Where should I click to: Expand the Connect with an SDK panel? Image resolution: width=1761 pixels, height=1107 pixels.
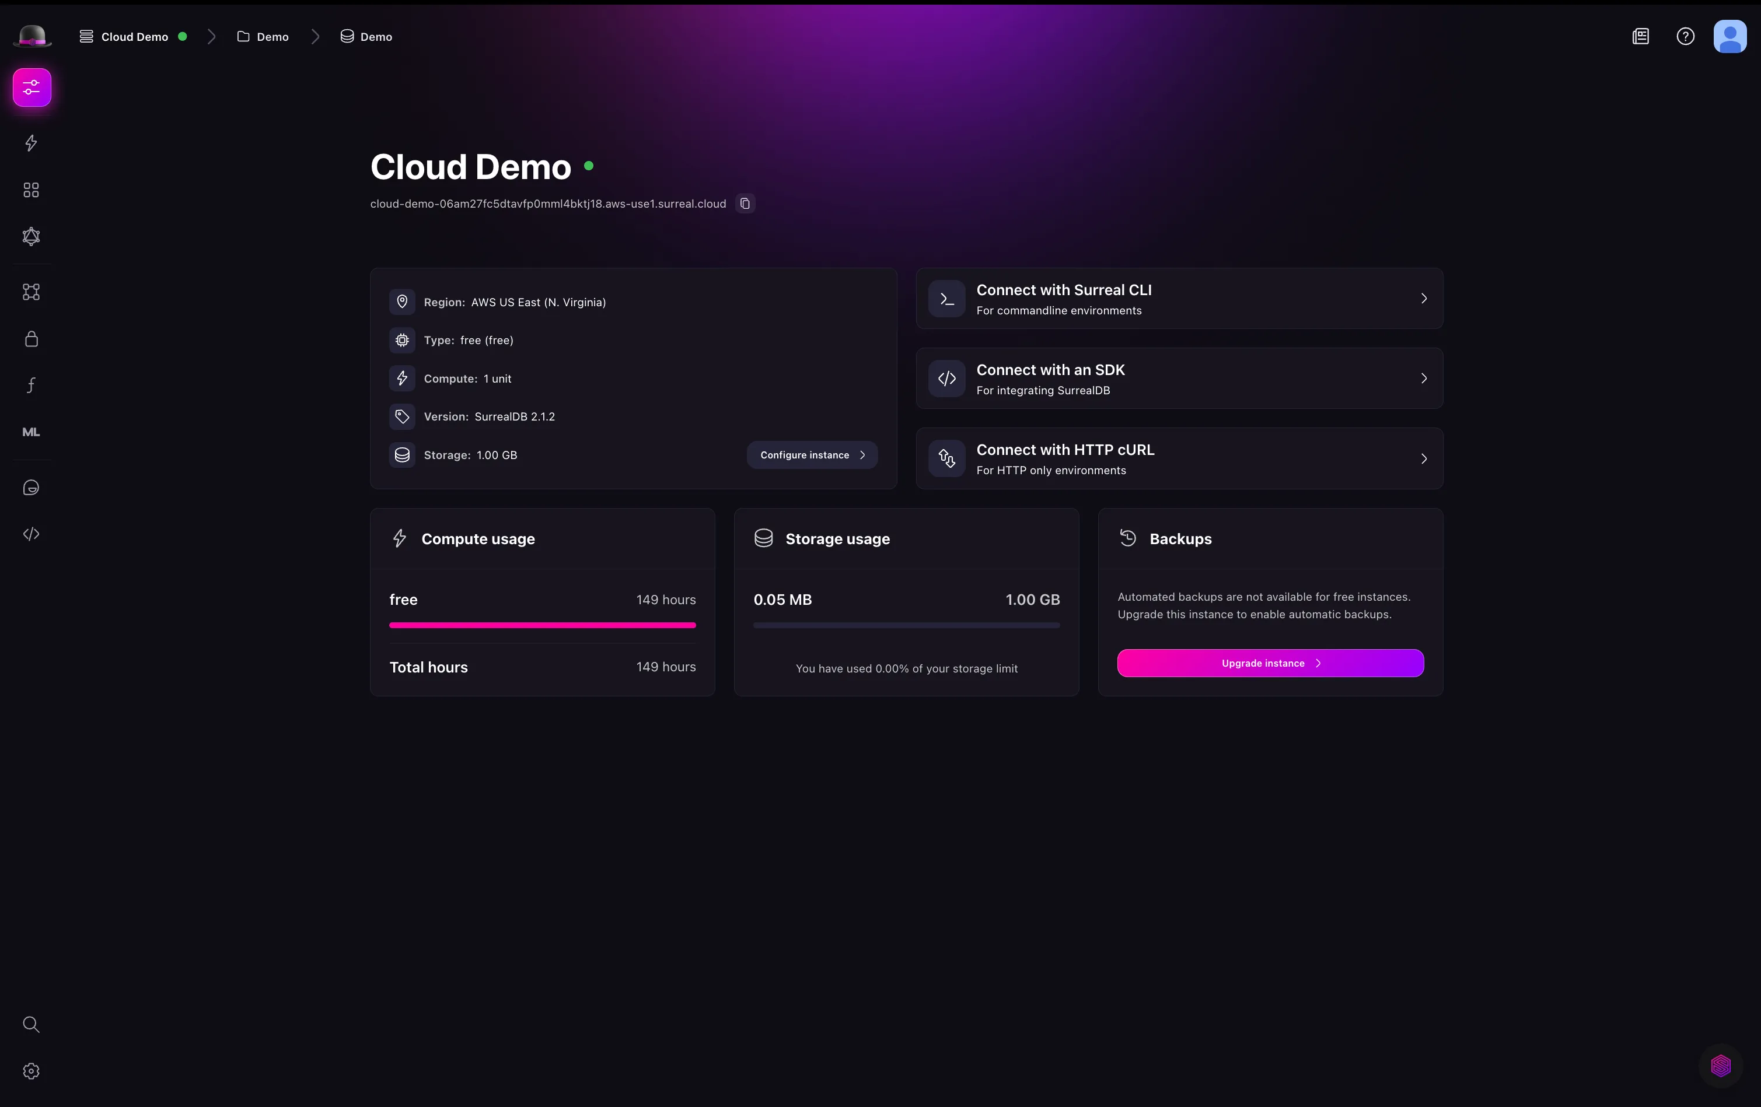pos(1178,378)
